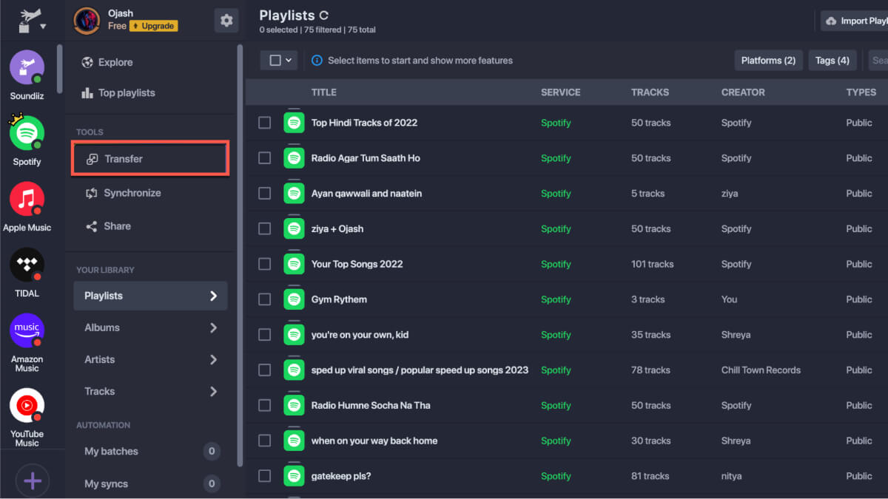Select the Gym Rythem playlist checkbox
The height and width of the screenshot is (499, 888).
(x=264, y=299)
